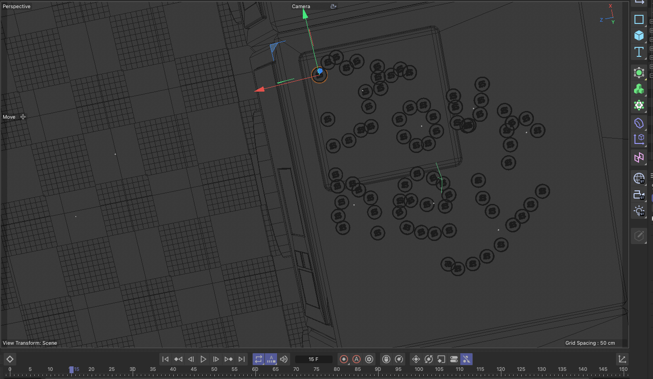
Task: Add a MoGraph Cloner with the green cubes icon
Action: (x=639, y=89)
